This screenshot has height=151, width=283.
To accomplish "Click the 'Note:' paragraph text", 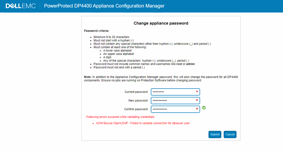I will [161, 79].
